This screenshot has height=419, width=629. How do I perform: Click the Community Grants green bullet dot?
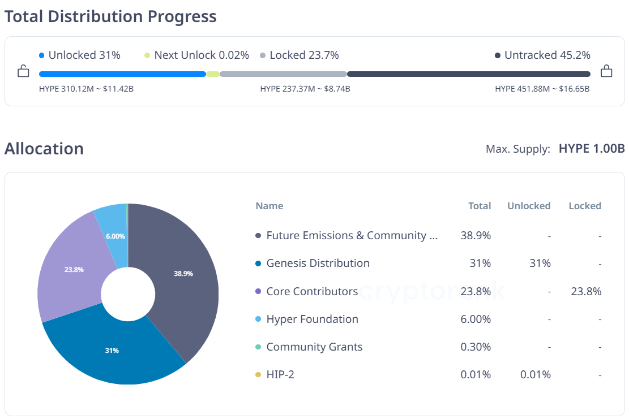[258, 347]
